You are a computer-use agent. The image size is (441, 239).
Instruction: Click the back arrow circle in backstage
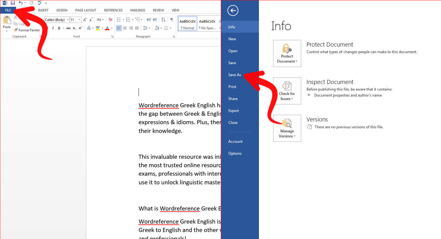pyautogui.click(x=233, y=11)
